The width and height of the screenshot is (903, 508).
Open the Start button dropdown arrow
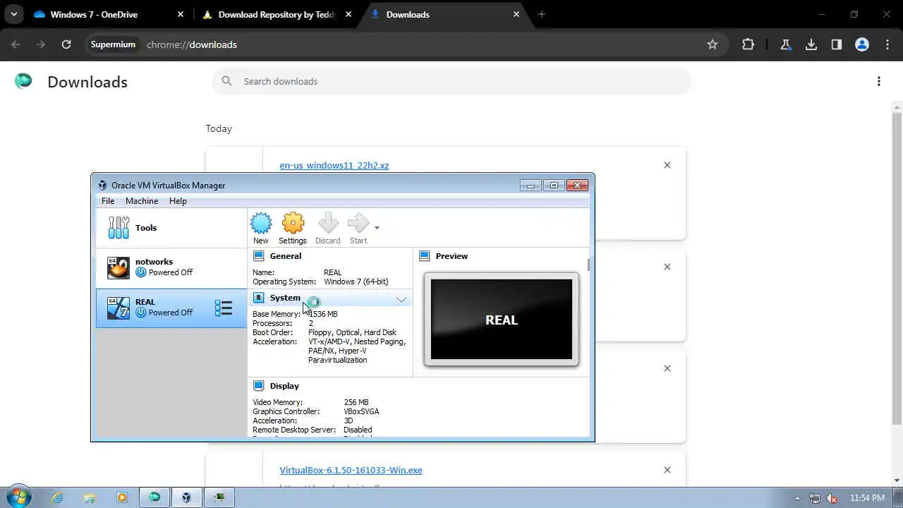click(x=377, y=228)
